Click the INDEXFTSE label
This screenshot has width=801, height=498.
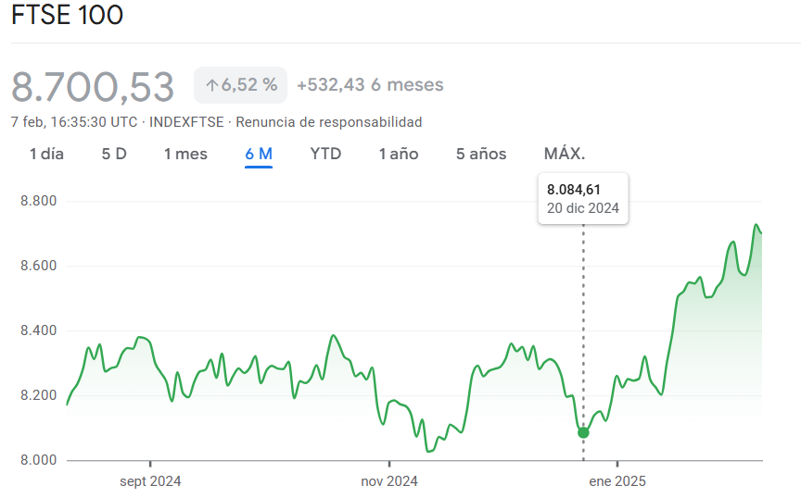pyautogui.click(x=186, y=122)
